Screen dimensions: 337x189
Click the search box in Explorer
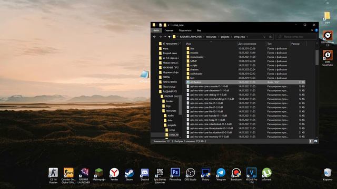coord(296,37)
